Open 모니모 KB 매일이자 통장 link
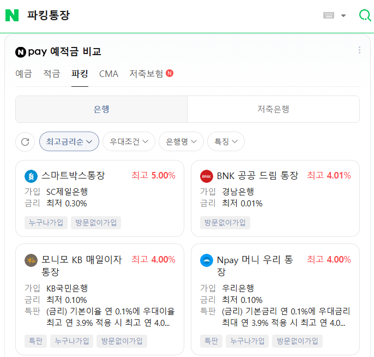The width and height of the screenshot is (374, 357). click(x=82, y=265)
